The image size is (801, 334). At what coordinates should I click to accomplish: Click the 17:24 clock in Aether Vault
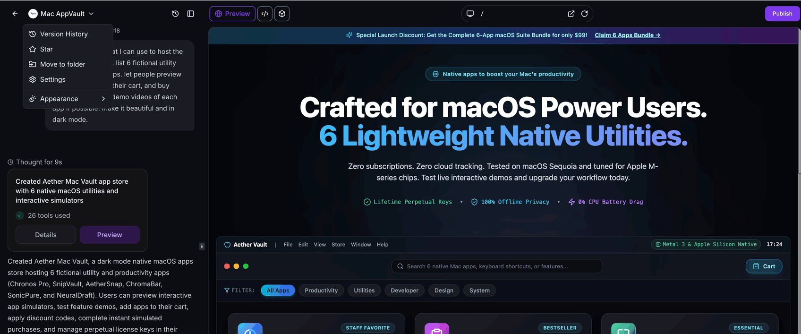[x=775, y=244]
